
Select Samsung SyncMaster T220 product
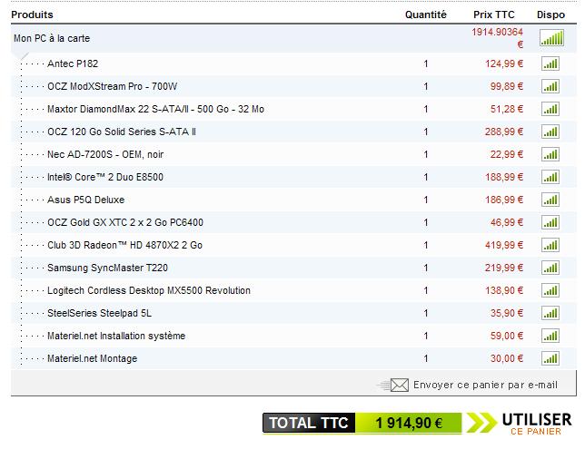point(107,268)
